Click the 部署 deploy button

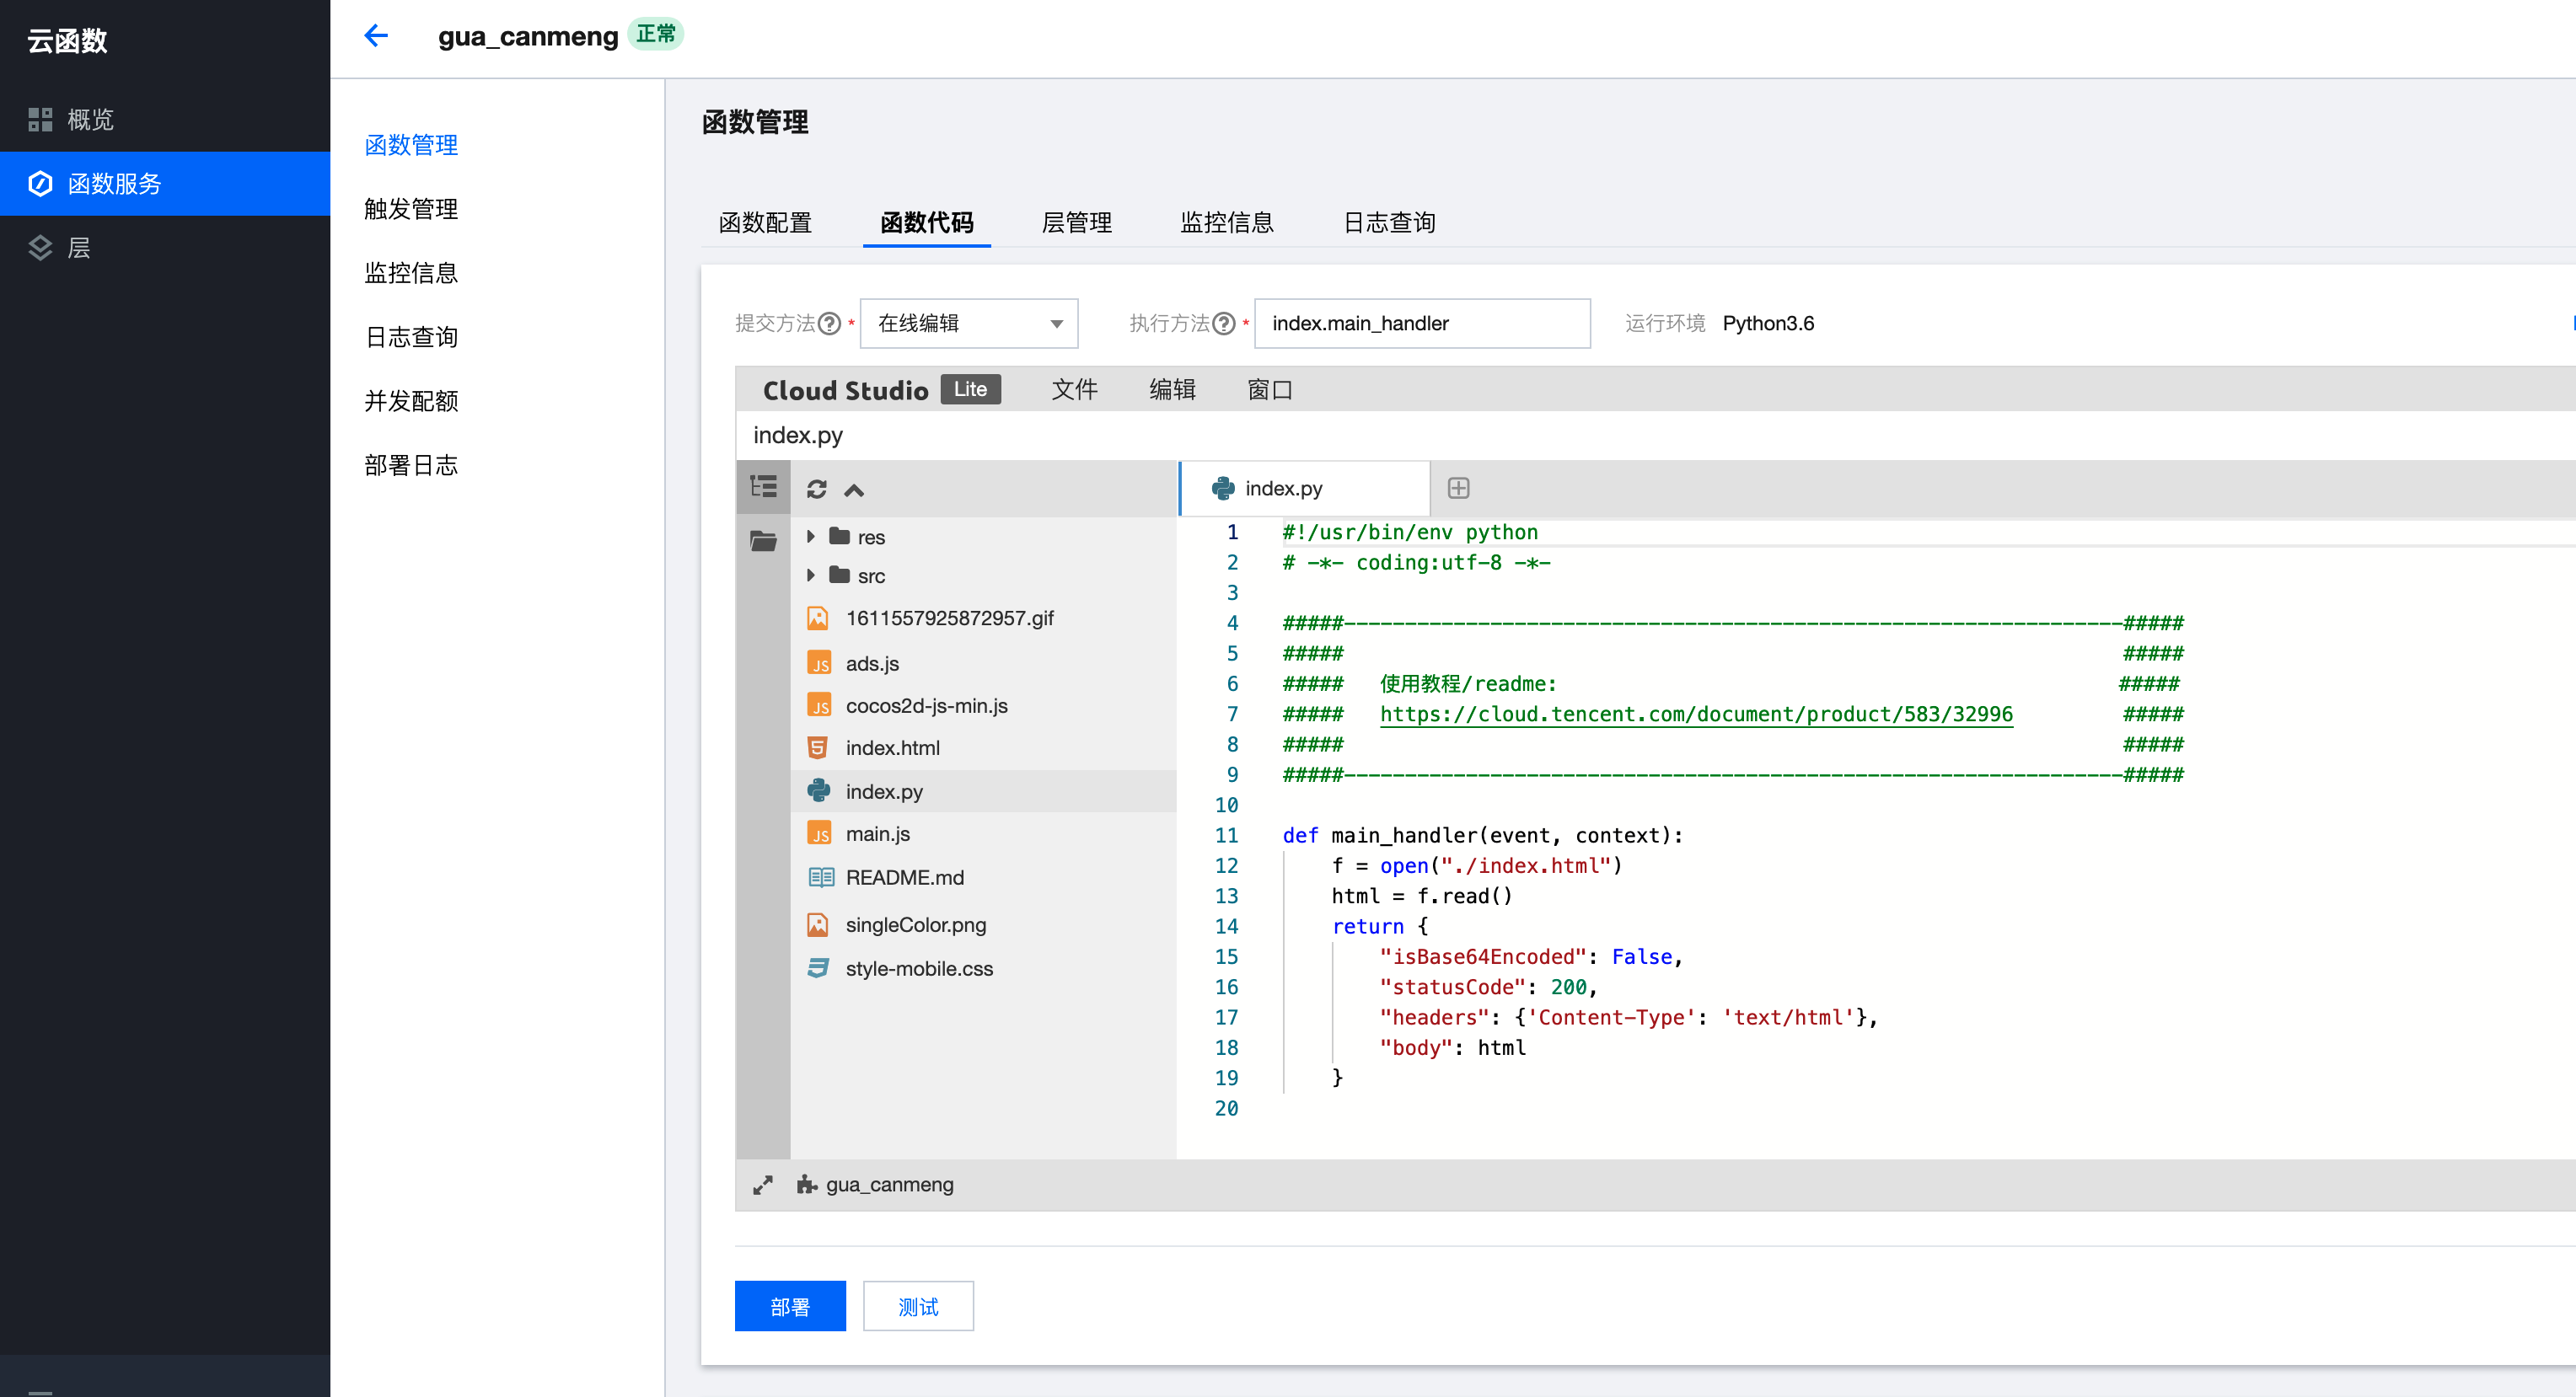(x=790, y=1307)
